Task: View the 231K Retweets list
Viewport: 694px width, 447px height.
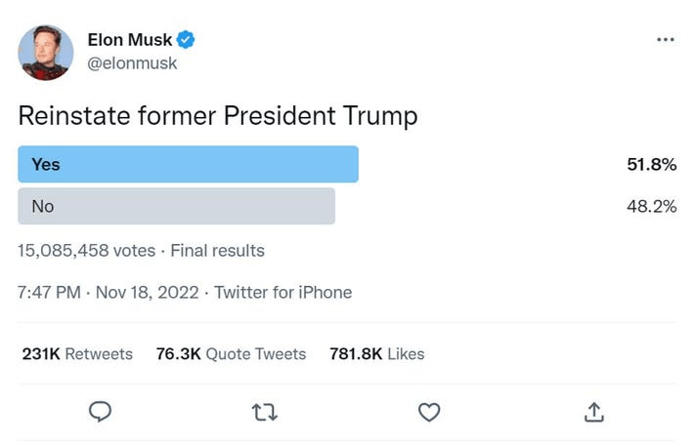Action: [x=77, y=354]
